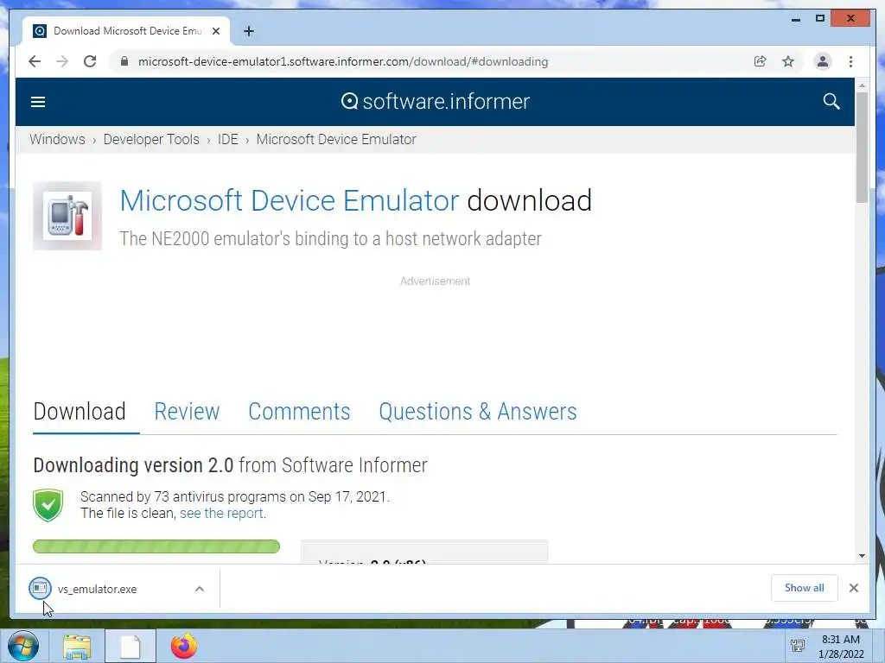Click the site search magnifier icon
Viewport: 885px width, 663px height.
coord(831,102)
